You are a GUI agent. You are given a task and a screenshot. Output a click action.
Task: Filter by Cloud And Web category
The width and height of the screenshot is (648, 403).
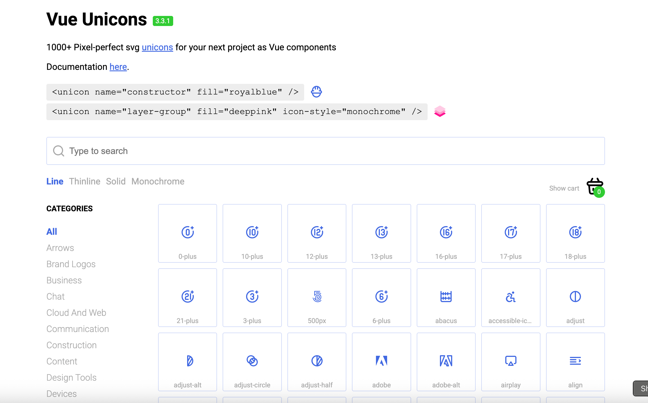76,313
